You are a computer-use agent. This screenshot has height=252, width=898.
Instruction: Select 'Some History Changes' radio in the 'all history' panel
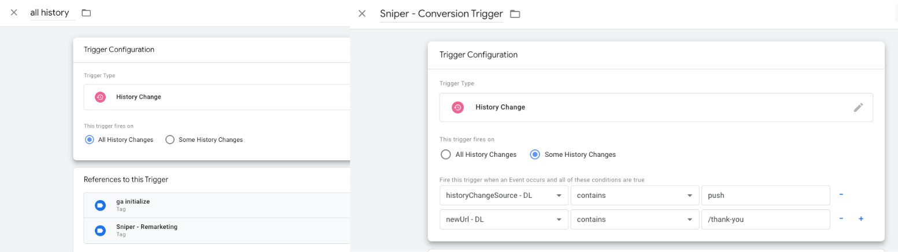click(170, 140)
